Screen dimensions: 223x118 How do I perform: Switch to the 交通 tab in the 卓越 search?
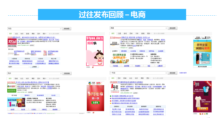(x=119, y=33)
